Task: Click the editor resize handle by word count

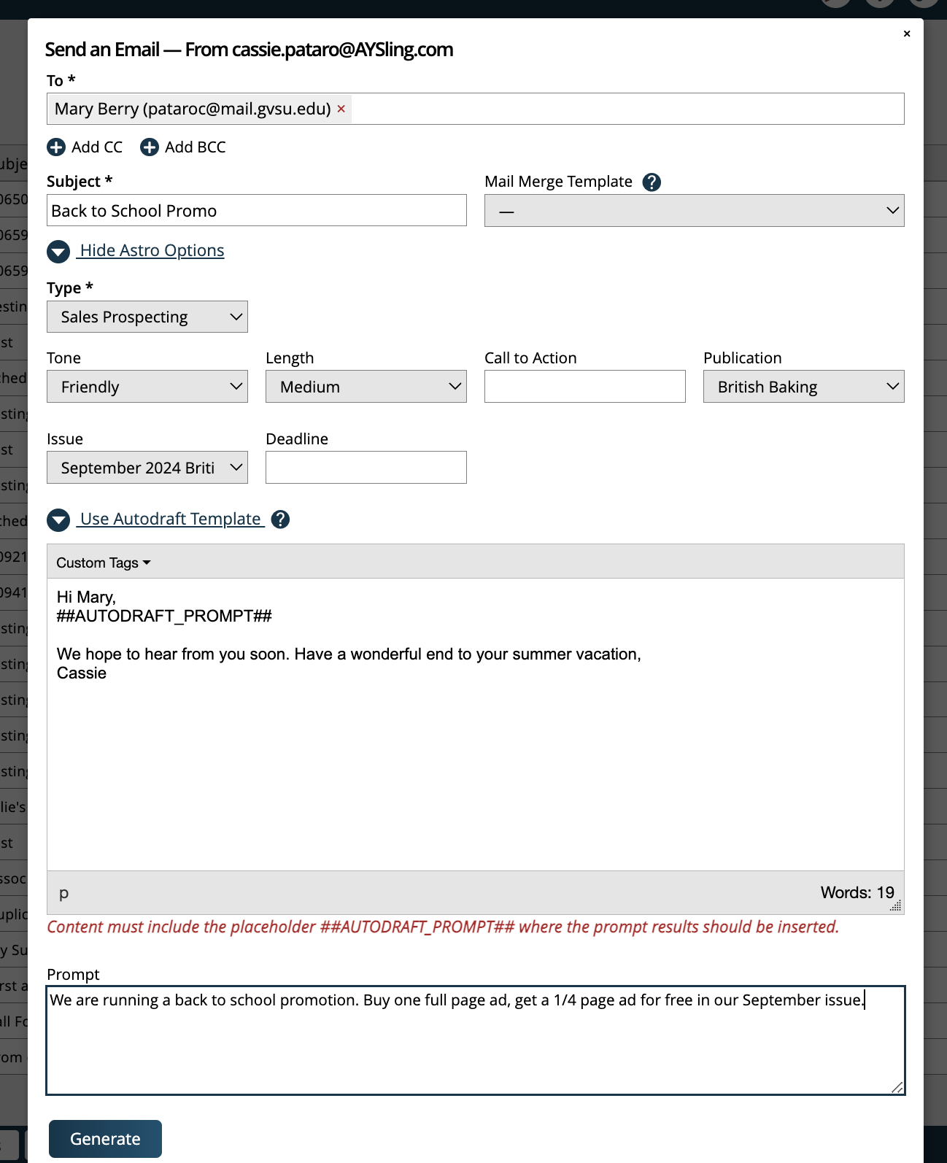Action: click(x=896, y=905)
